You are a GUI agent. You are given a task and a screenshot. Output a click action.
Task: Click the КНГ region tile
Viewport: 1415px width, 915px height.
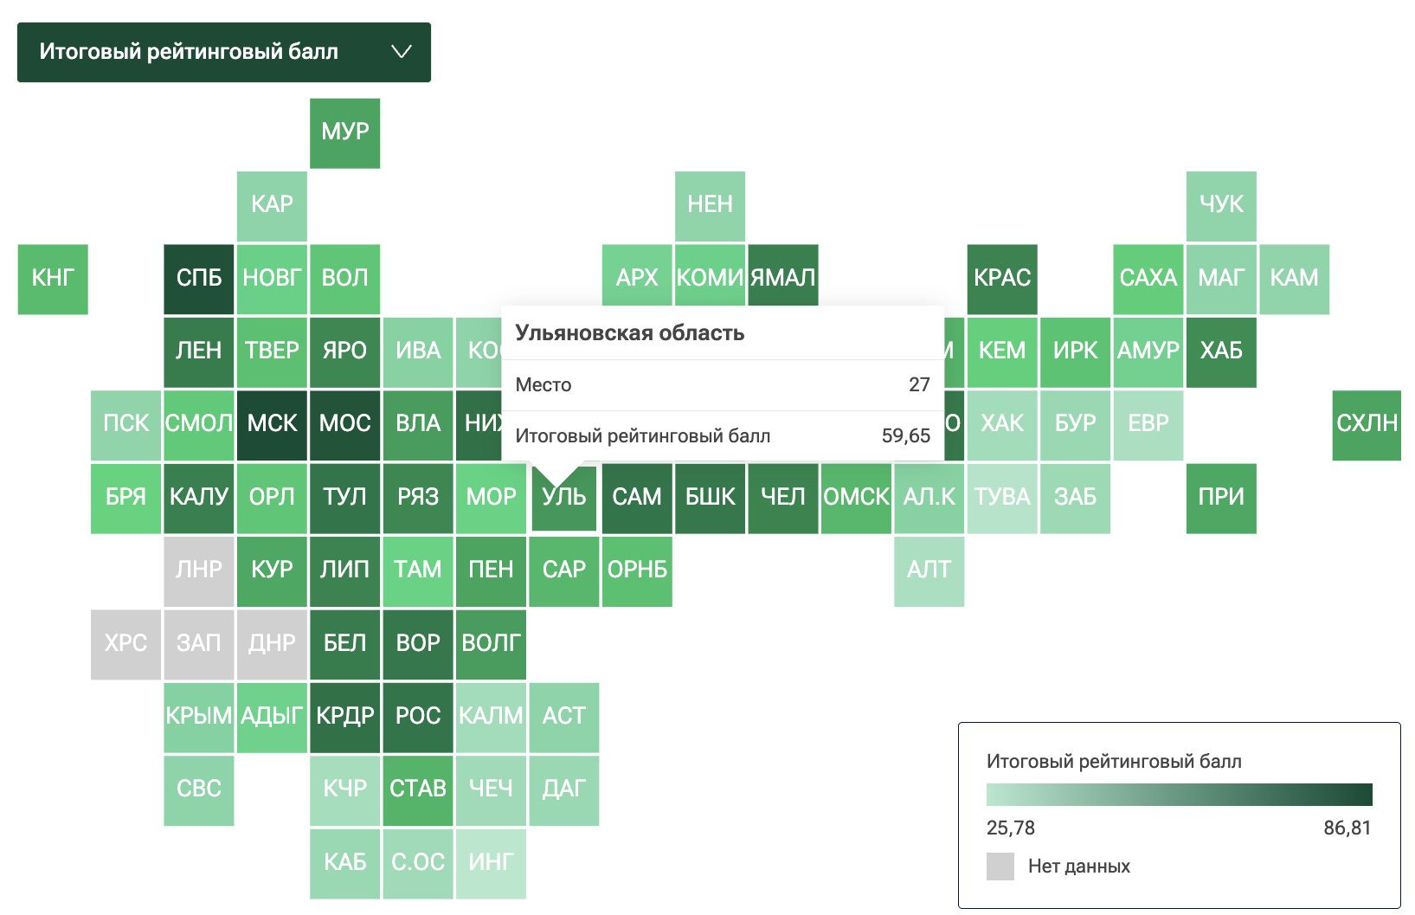pyautogui.click(x=53, y=279)
